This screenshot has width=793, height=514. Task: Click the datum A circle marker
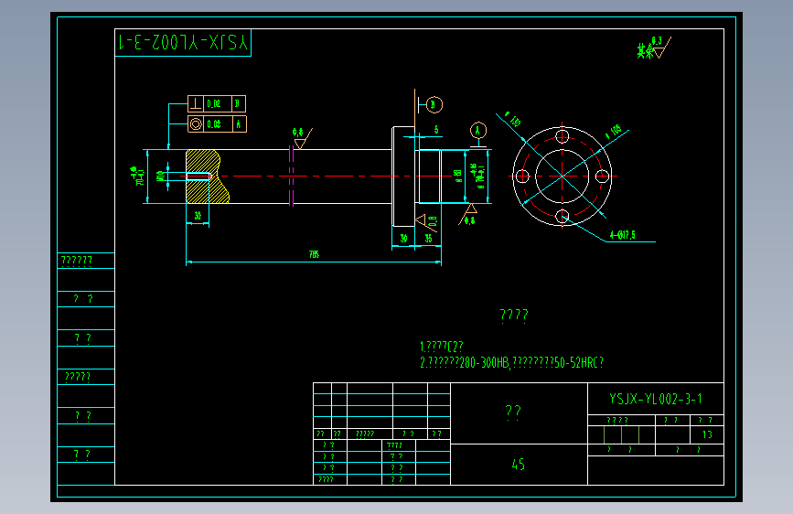click(x=478, y=131)
